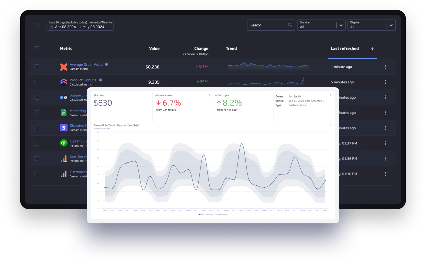Sort by the Value column header
The width and height of the screenshot is (426, 263).
click(154, 48)
